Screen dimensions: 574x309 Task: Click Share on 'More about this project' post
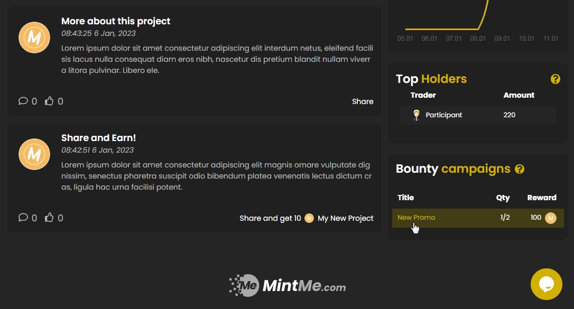tap(363, 101)
